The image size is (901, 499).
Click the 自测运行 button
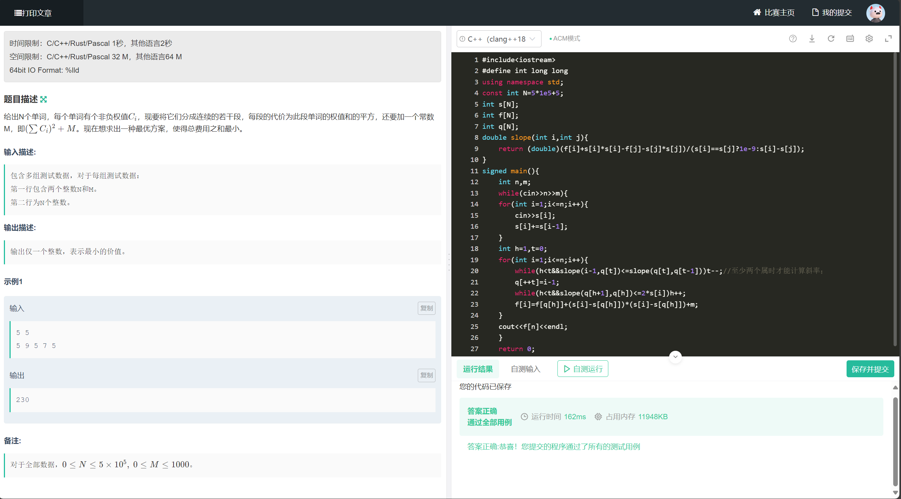(583, 369)
